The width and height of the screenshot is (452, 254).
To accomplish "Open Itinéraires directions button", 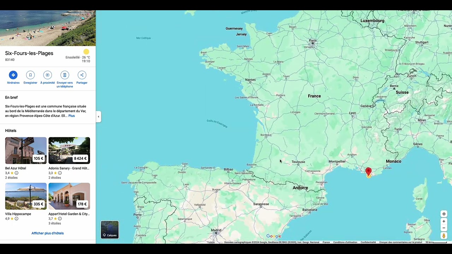I will point(13,75).
